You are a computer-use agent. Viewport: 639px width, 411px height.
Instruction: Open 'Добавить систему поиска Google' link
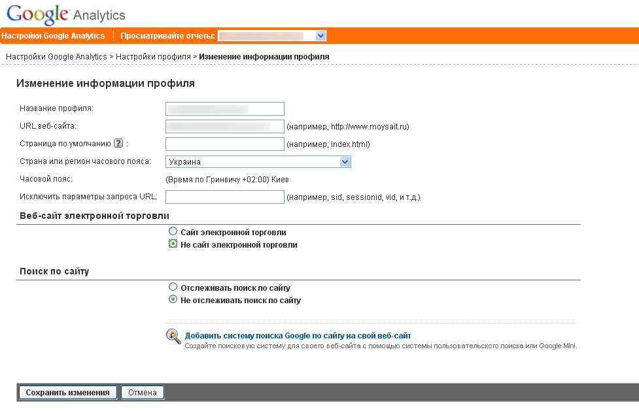(x=298, y=335)
